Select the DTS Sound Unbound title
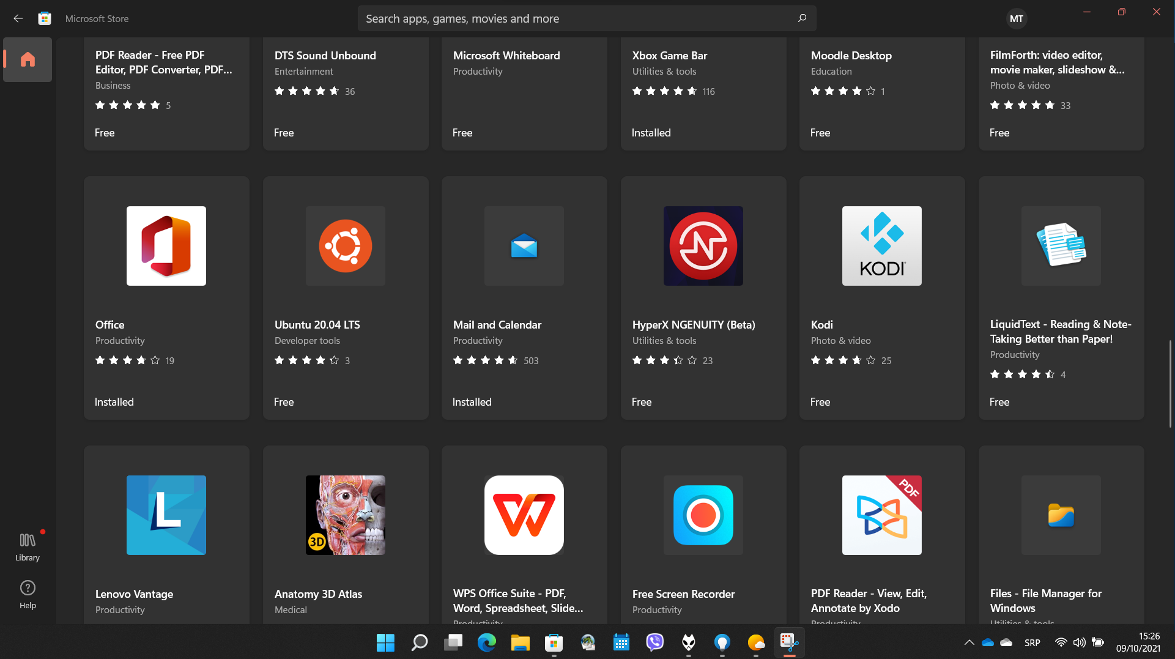The width and height of the screenshot is (1175, 659). 325,56
